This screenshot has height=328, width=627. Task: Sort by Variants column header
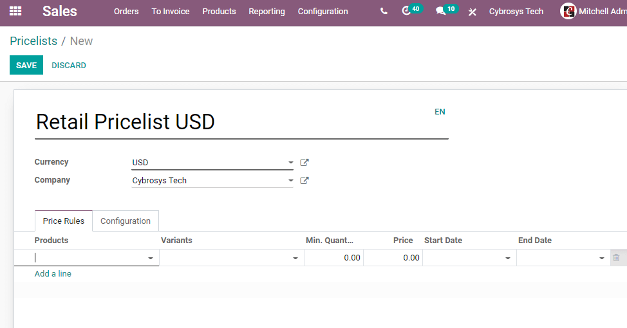pos(176,240)
